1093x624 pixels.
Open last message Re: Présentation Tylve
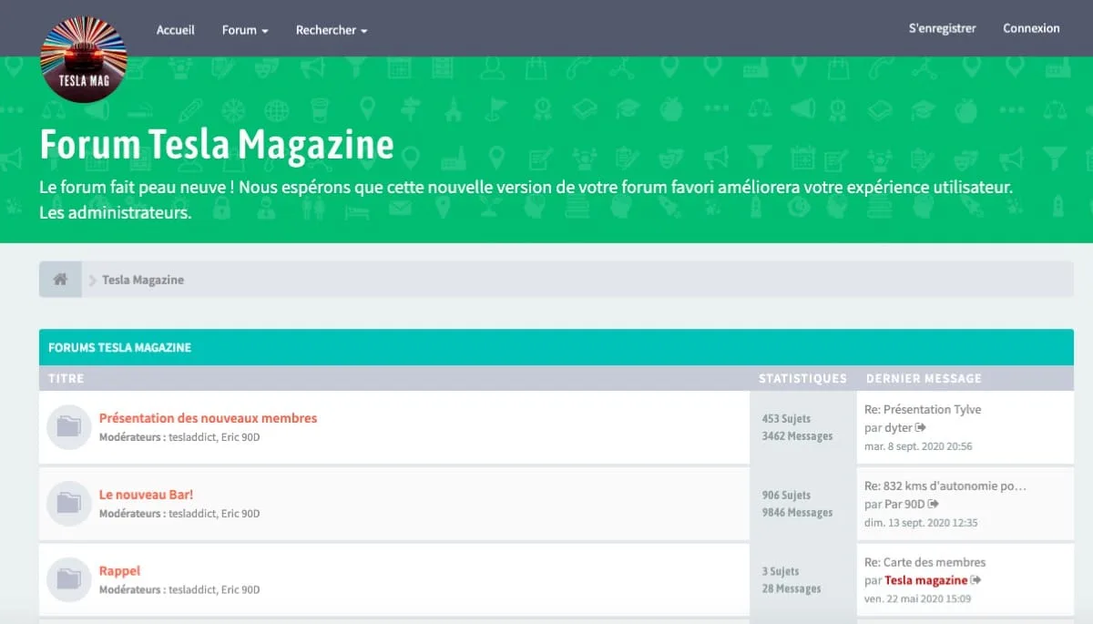click(x=923, y=410)
